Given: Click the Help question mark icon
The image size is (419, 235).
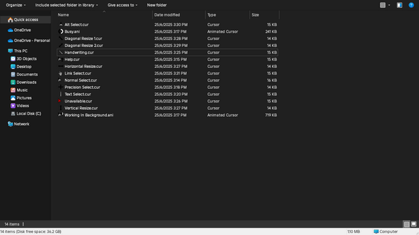Looking at the screenshot, I should (x=411, y=5).
